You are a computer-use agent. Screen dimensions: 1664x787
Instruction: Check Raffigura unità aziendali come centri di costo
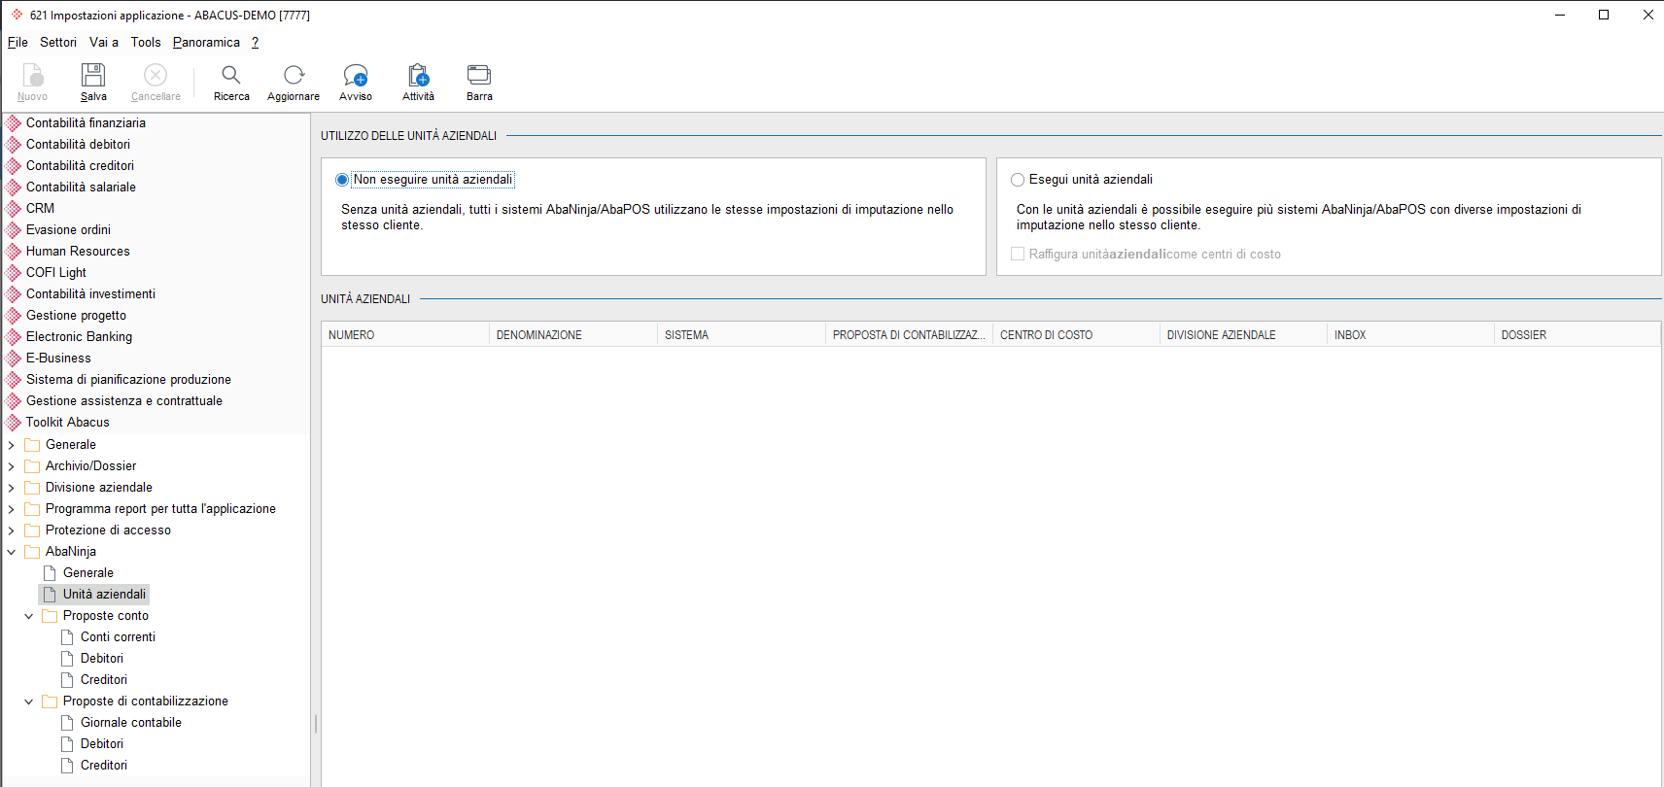1018,255
